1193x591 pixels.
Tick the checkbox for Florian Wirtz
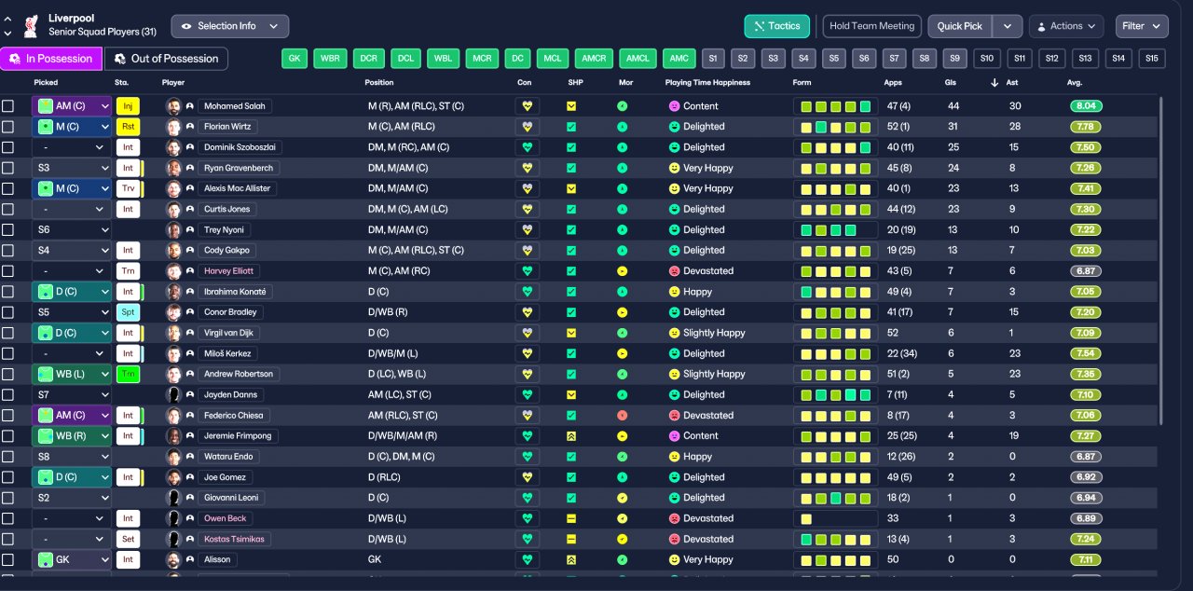click(x=8, y=127)
